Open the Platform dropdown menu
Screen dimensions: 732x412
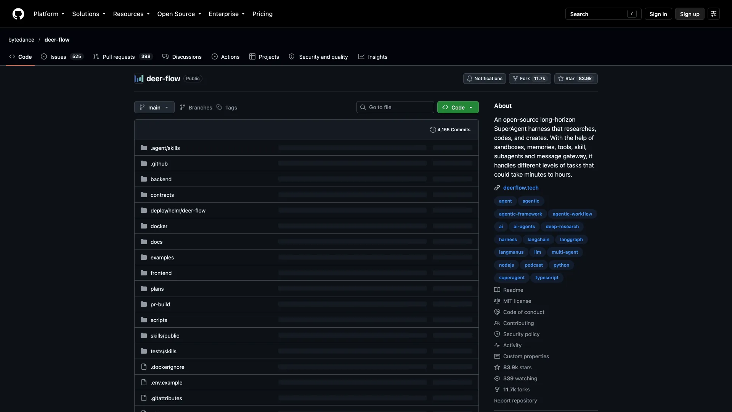(49, 14)
